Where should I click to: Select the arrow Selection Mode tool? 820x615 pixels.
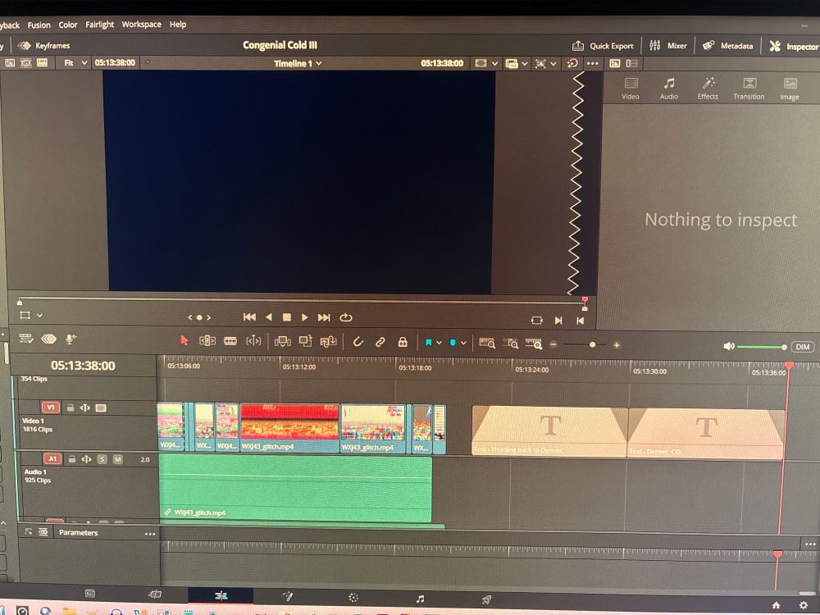[x=184, y=340]
